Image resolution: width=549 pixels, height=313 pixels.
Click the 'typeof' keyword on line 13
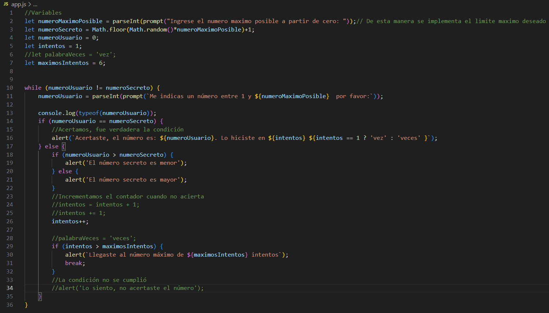[x=89, y=113]
